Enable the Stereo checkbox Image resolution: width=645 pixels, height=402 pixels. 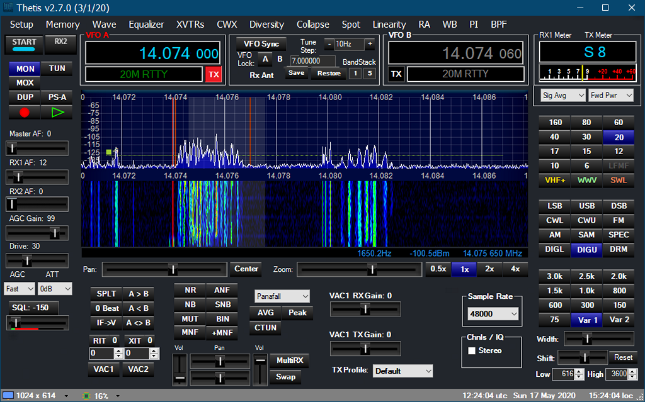pos(472,350)
